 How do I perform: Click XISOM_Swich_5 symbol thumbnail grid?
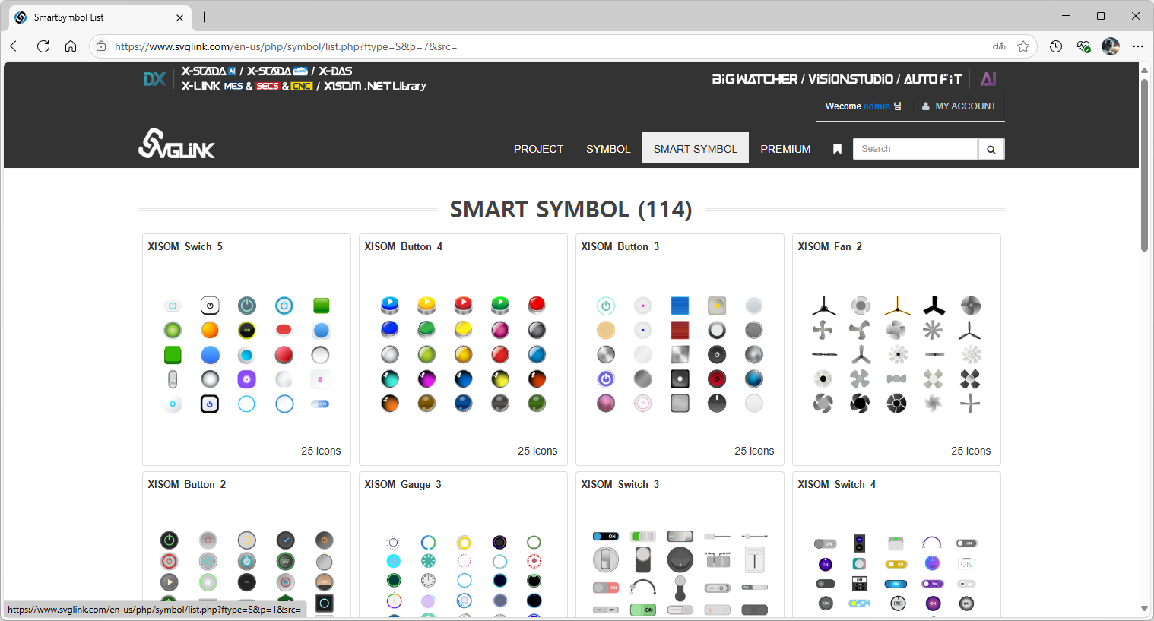pyautogui.click(x=246, y=354)
